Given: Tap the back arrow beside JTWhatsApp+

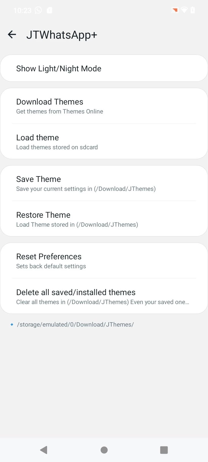Looking at the screenshot, I should click(12, 35).
